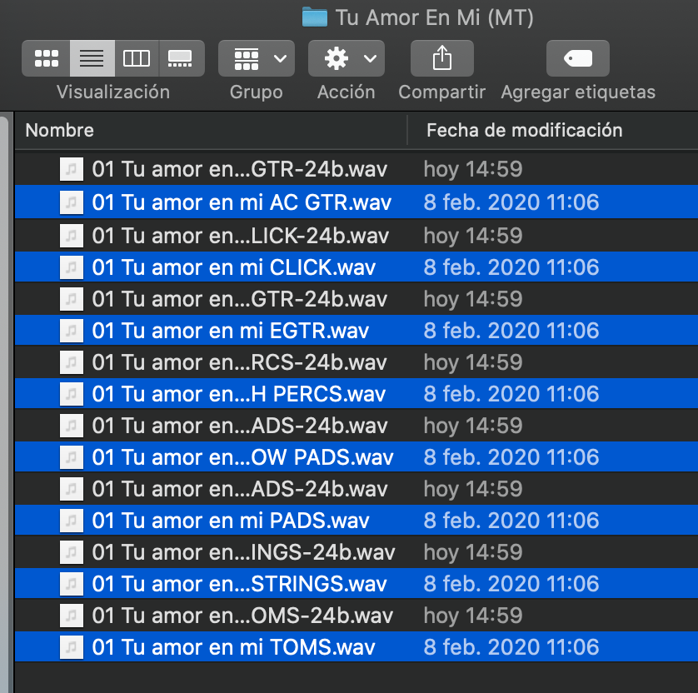Click audio icon of OW PADS.wav file
Viewport: 698px width, 693px height.
click(72, 456)
